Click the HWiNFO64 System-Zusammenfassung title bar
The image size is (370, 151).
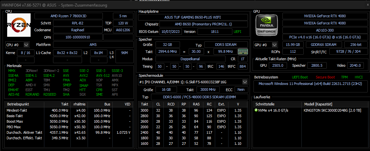(x=185, y=5)
